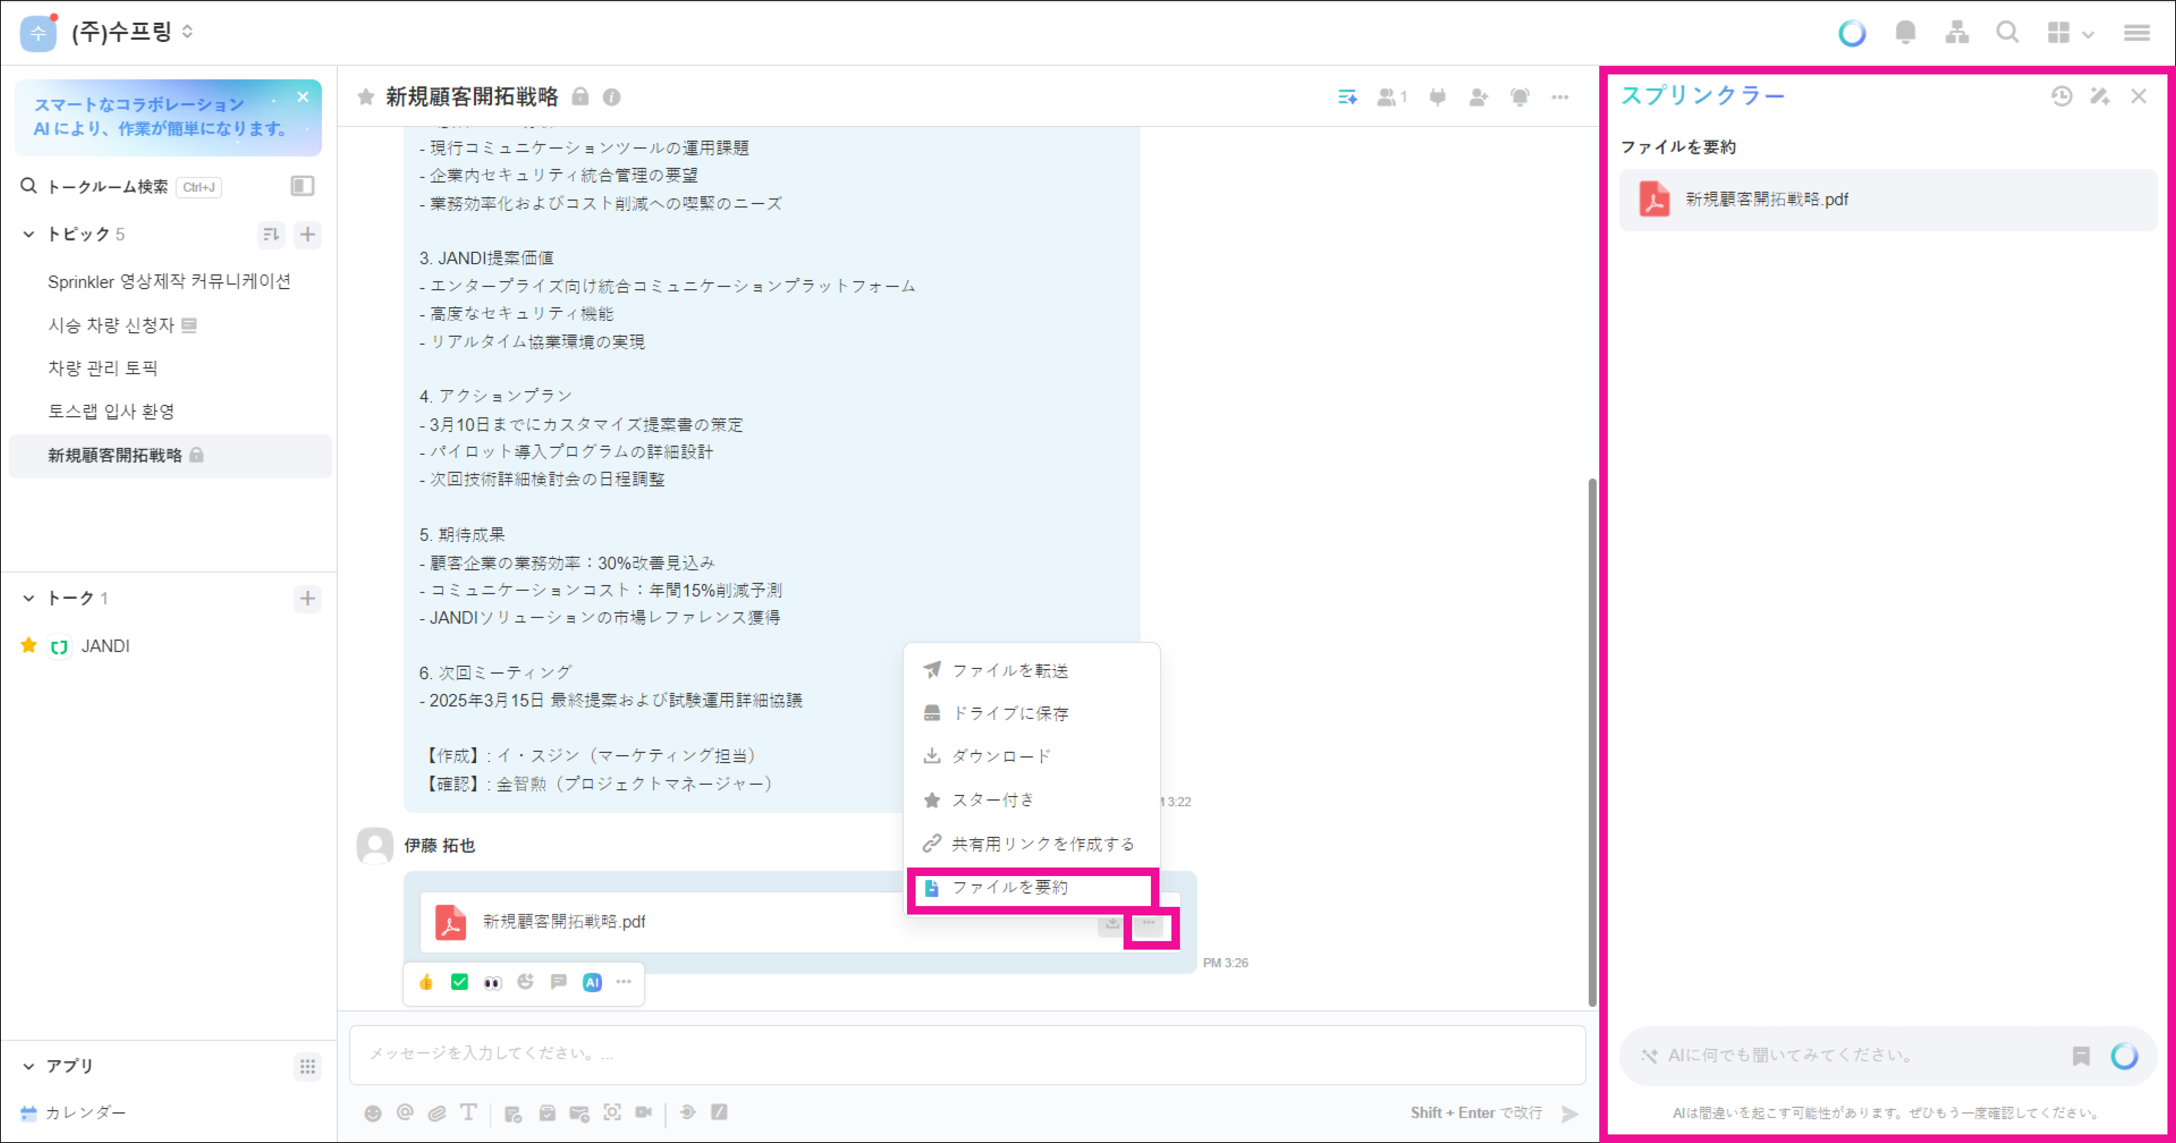Click the AI button in message toolbar
The height and width of the screenshot is (1143, 2176).
(x=592, y=982)
